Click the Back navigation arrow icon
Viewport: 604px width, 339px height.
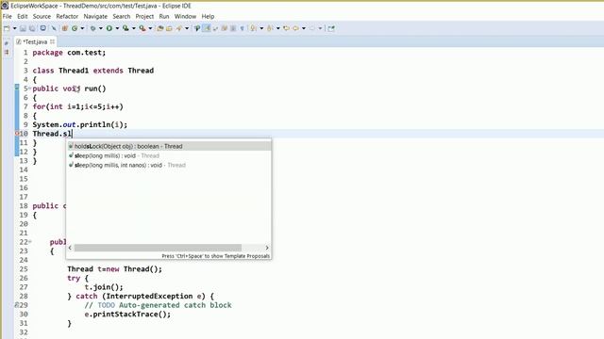[295, 28]
